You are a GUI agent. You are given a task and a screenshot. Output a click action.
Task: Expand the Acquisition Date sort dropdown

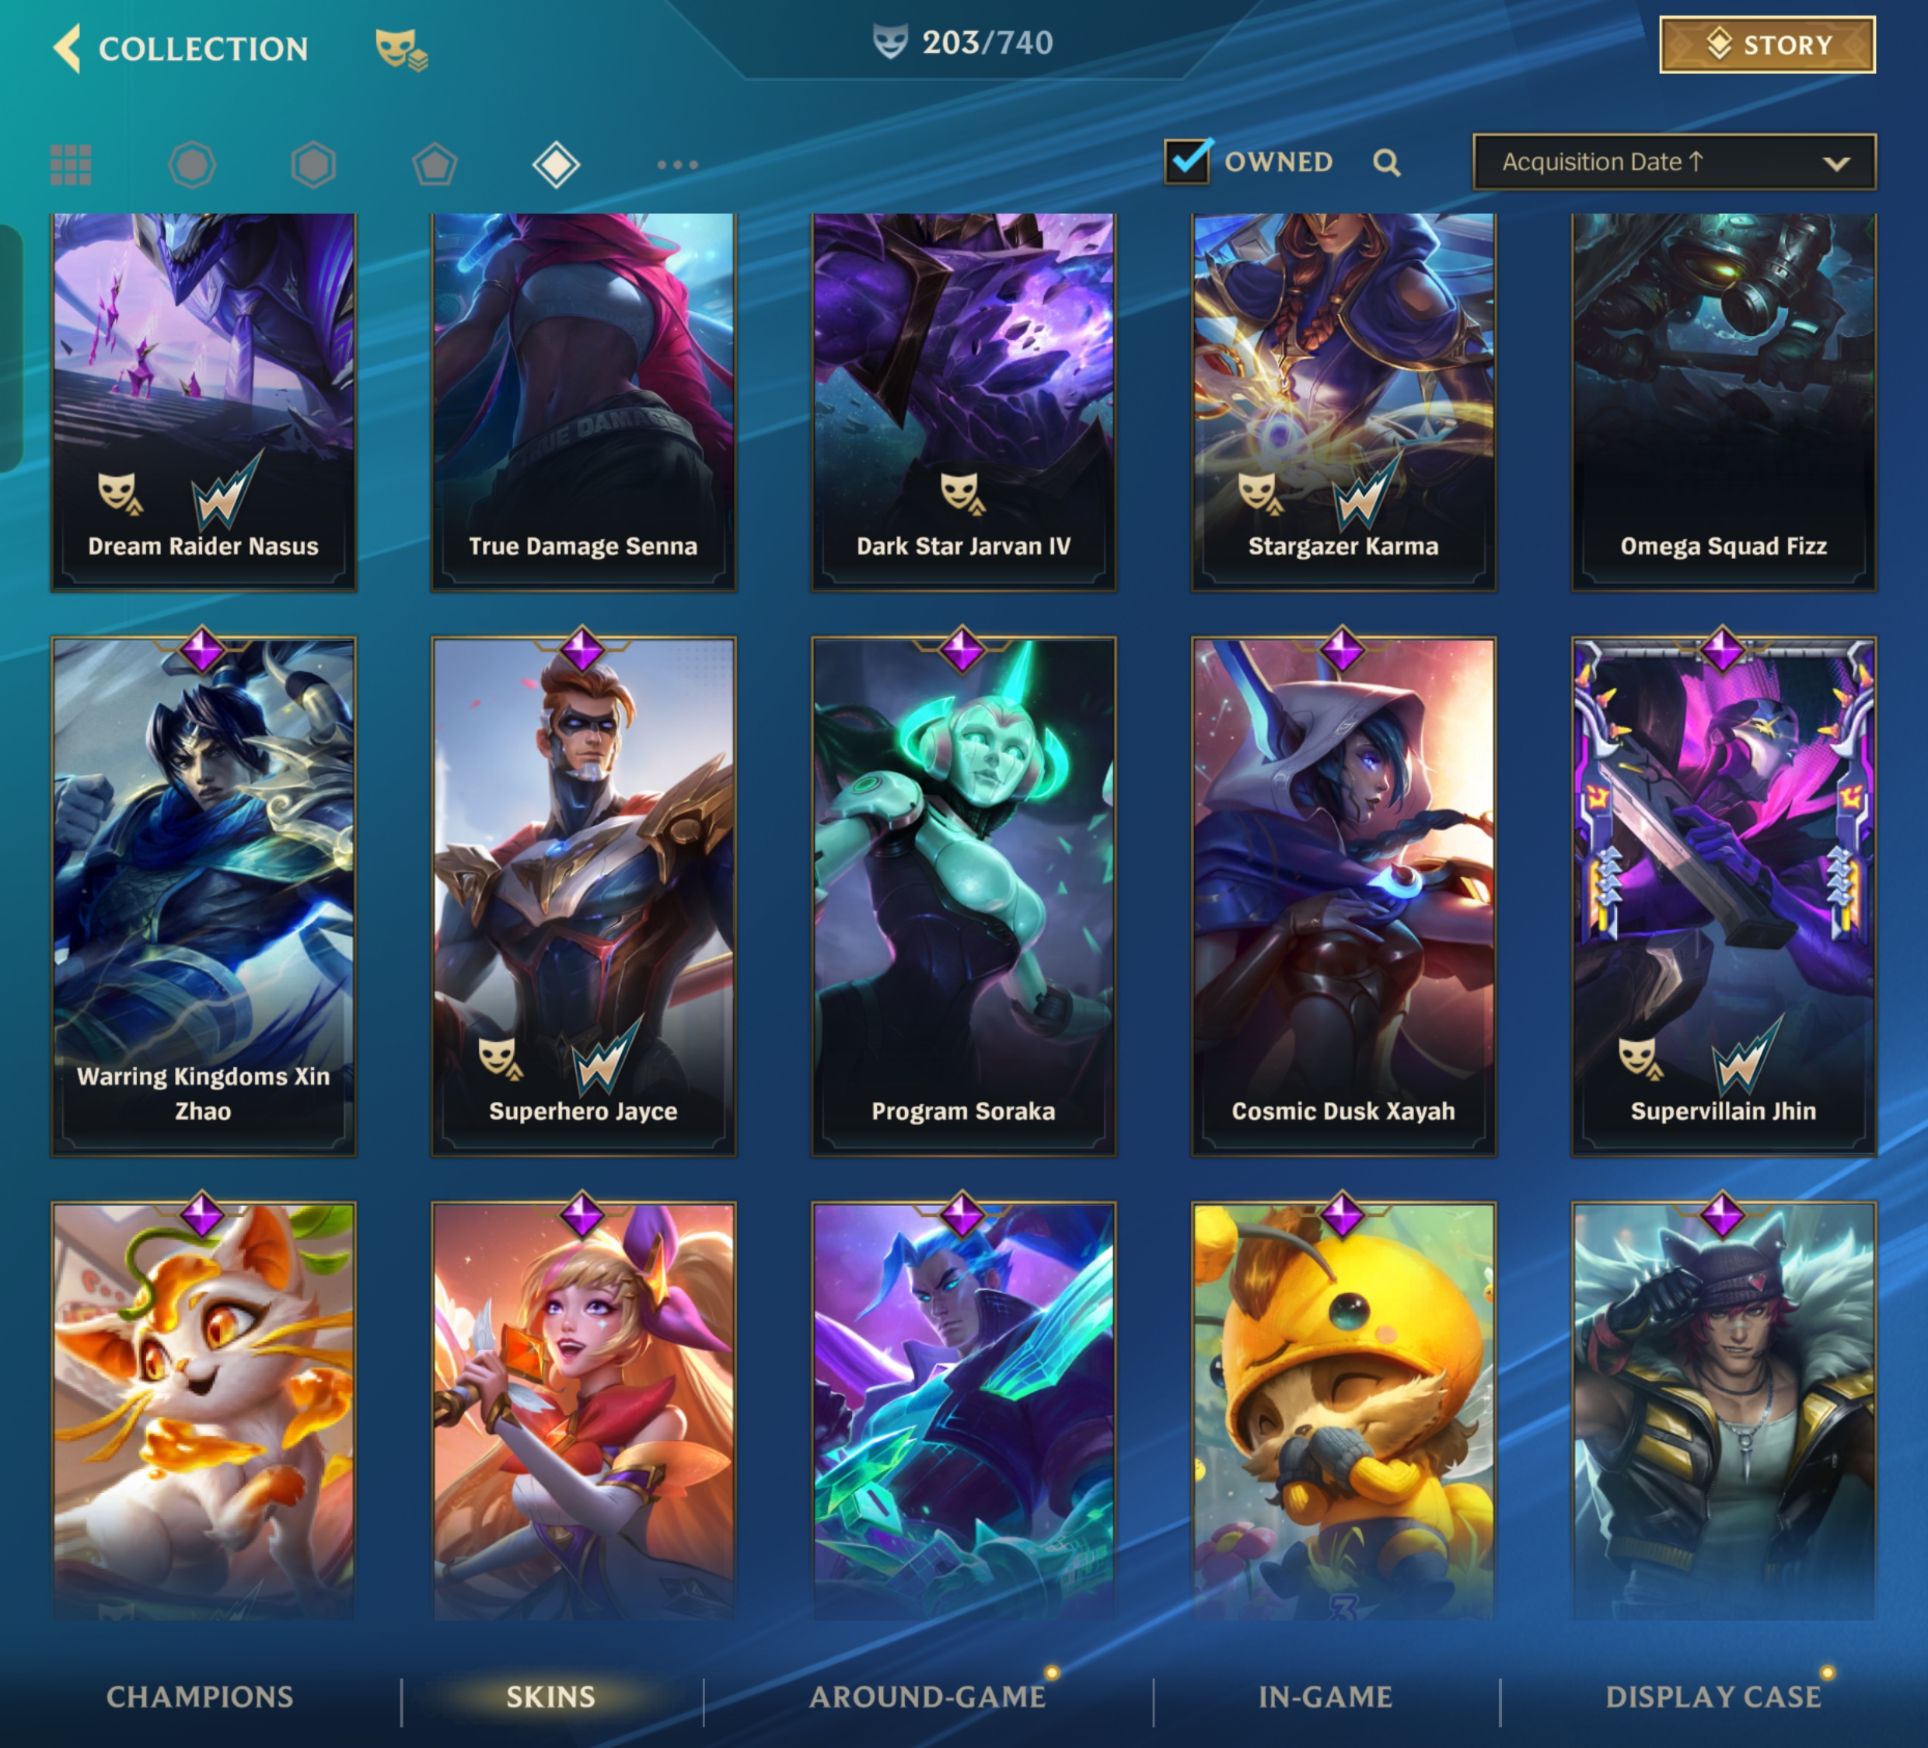coord(1674,162)
